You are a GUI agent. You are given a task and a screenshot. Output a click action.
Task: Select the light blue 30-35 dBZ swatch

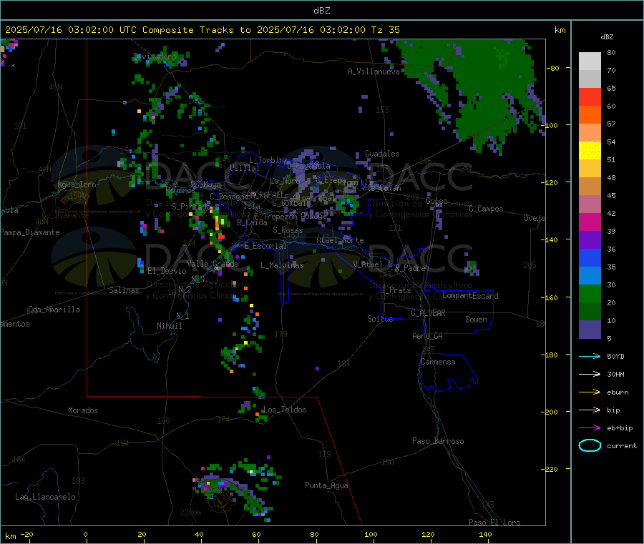click(590, 276)
